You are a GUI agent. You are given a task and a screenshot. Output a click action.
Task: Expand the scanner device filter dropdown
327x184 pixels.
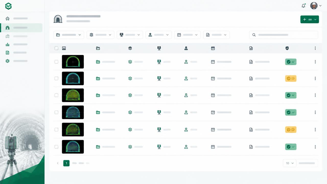point(130,35)
